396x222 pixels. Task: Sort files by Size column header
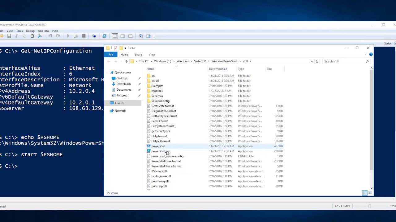coord(269,69)
